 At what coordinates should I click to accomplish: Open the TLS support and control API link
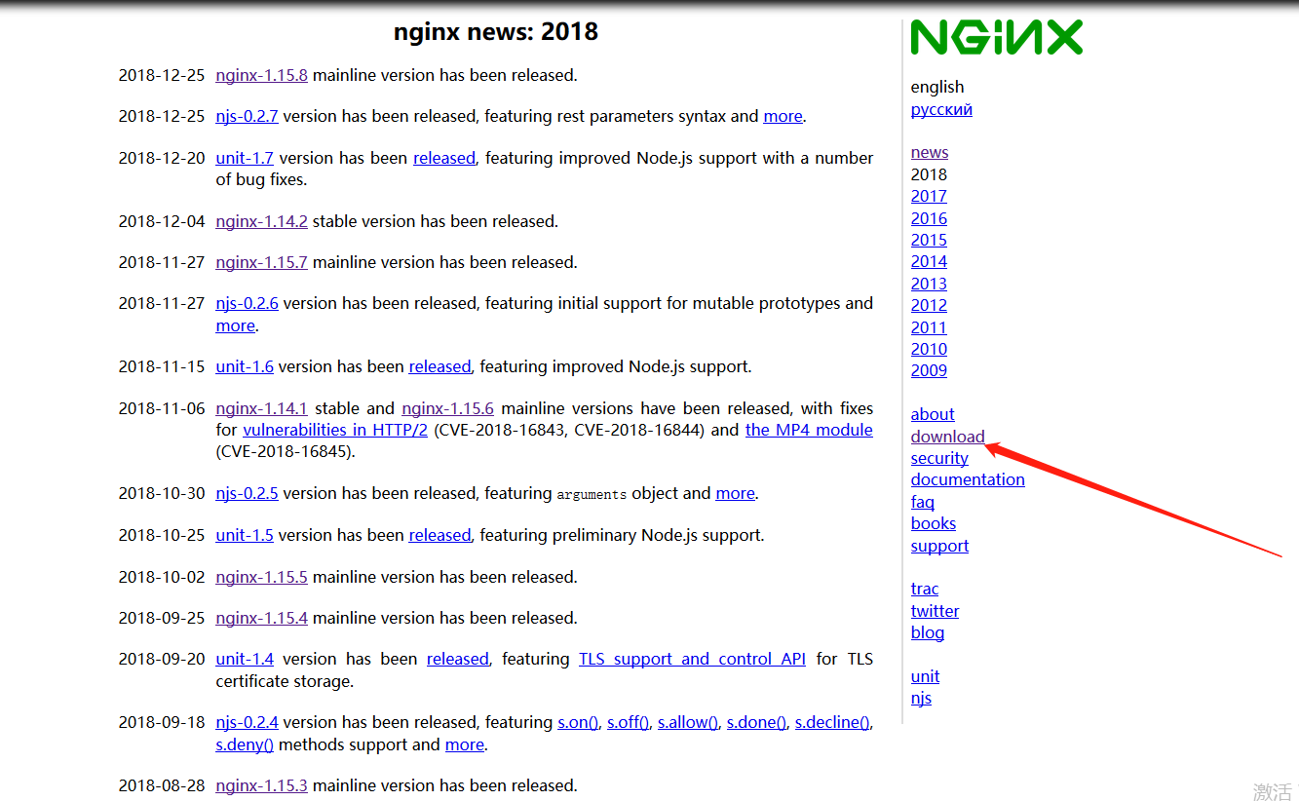pyautogui.click(x=692, y=659)
